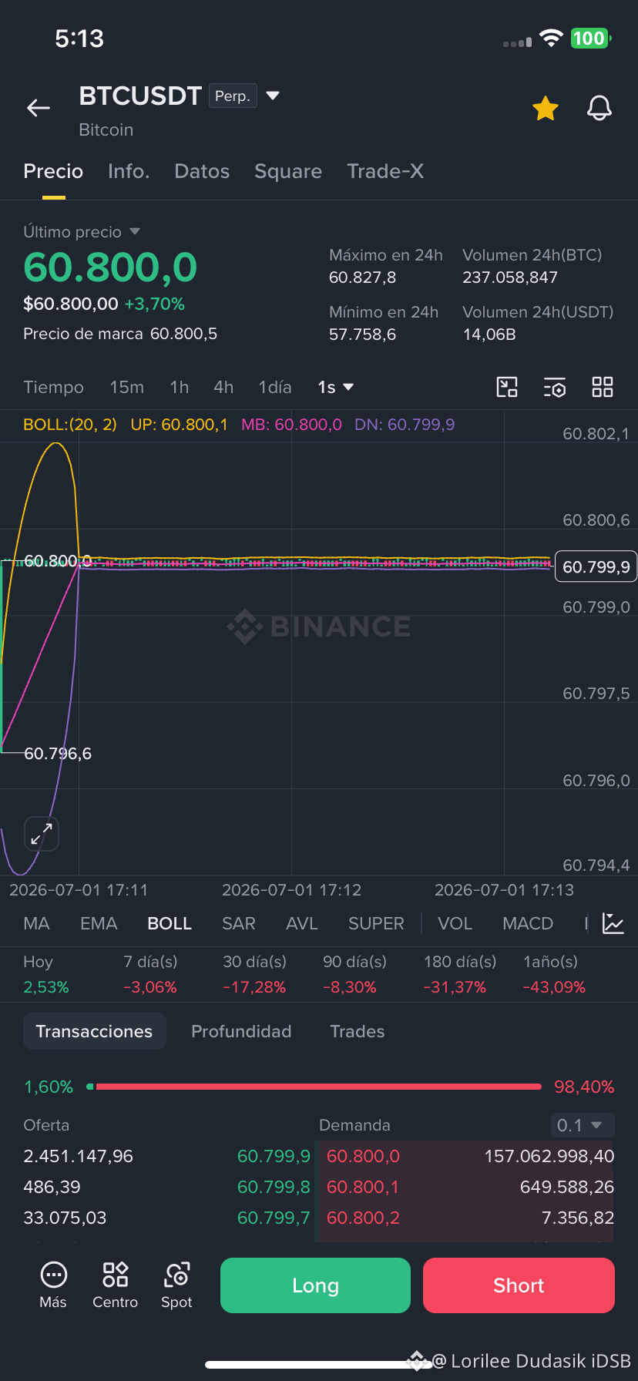Screen dimensions: 638x1381
Task: Tap the bid/ask ratio bar
Action: [x=314, y=1087]
